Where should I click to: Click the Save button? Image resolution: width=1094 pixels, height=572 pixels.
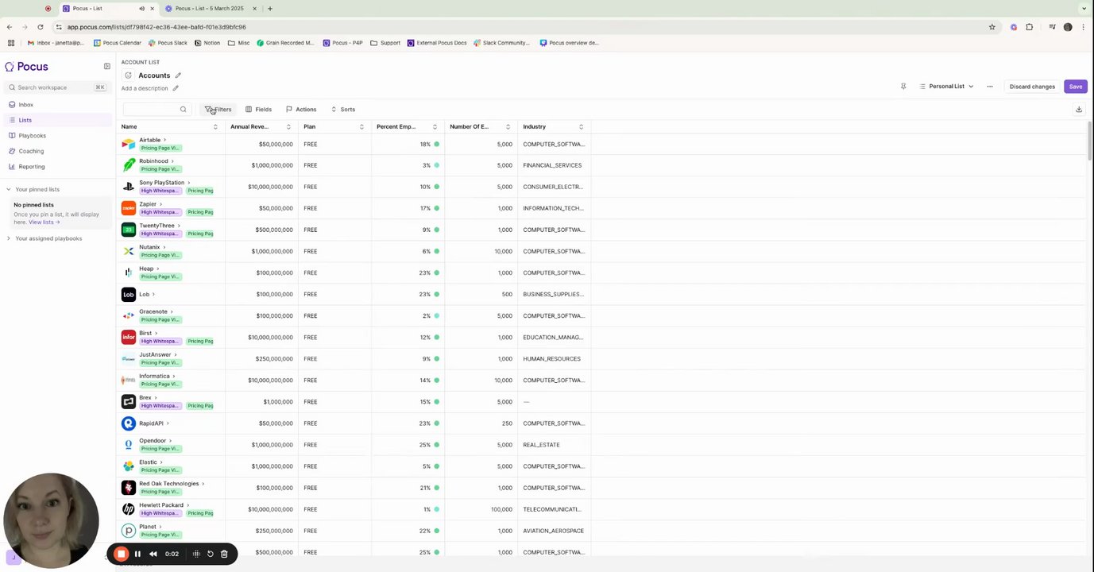[1075, 87]
